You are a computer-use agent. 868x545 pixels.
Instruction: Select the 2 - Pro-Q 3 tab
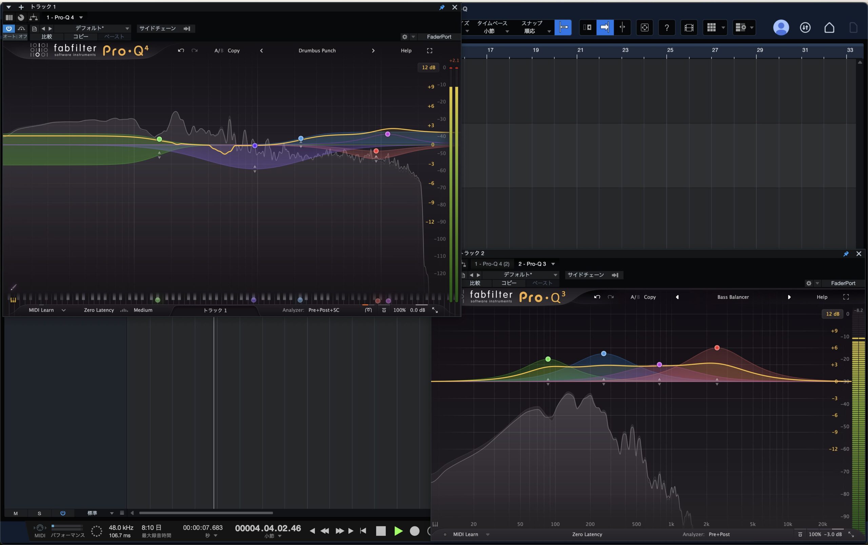[532, 264]
